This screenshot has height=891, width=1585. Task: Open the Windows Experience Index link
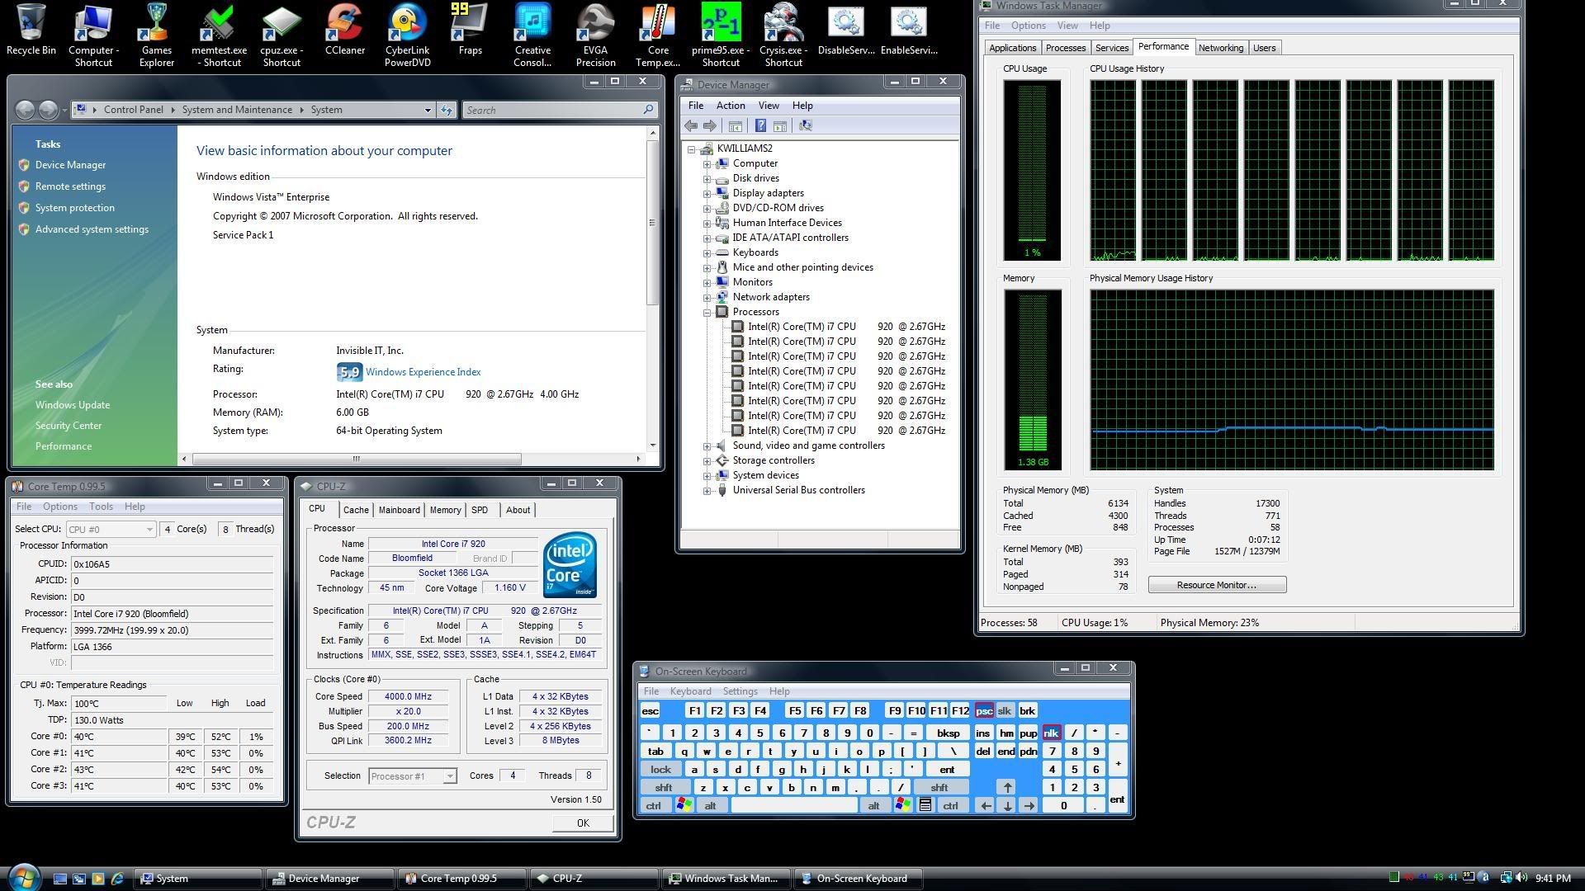pyautogui.click(x=423, y=371)
